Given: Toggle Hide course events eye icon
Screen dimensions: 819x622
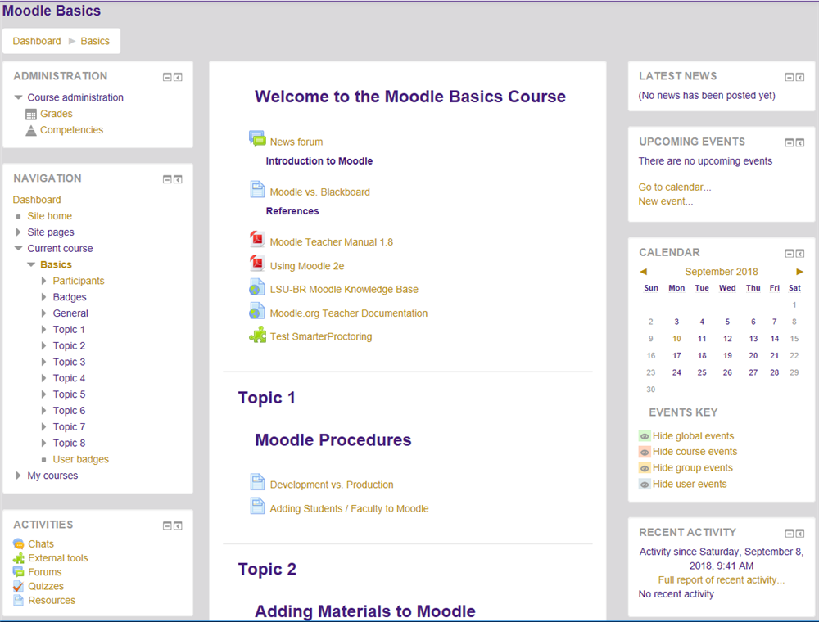Looking at the screenshot, I should (645, 452).
